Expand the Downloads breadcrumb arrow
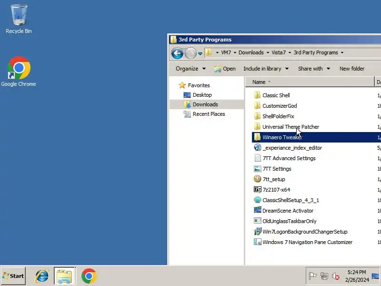The height and width of the screenshot is (286, 381). pos(268,52)
